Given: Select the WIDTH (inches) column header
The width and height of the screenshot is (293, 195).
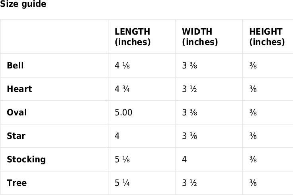Looking at the screenshot, I should [200, 37].
